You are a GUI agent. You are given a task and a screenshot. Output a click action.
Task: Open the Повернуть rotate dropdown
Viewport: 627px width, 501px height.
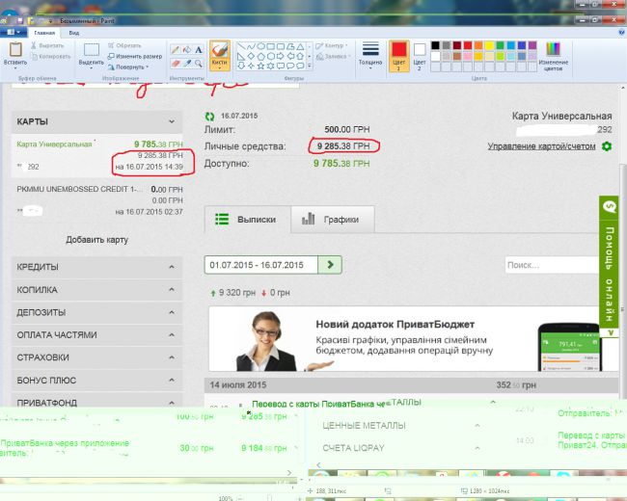(130, 67)
